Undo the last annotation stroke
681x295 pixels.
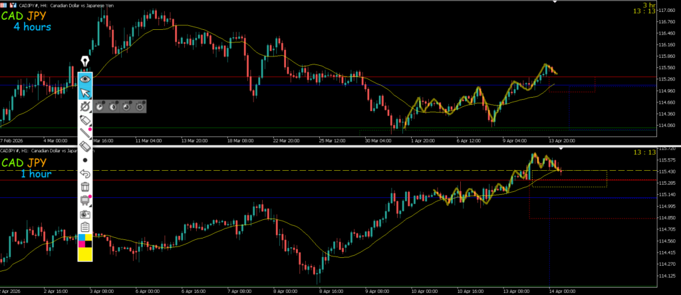coord(84,173)
